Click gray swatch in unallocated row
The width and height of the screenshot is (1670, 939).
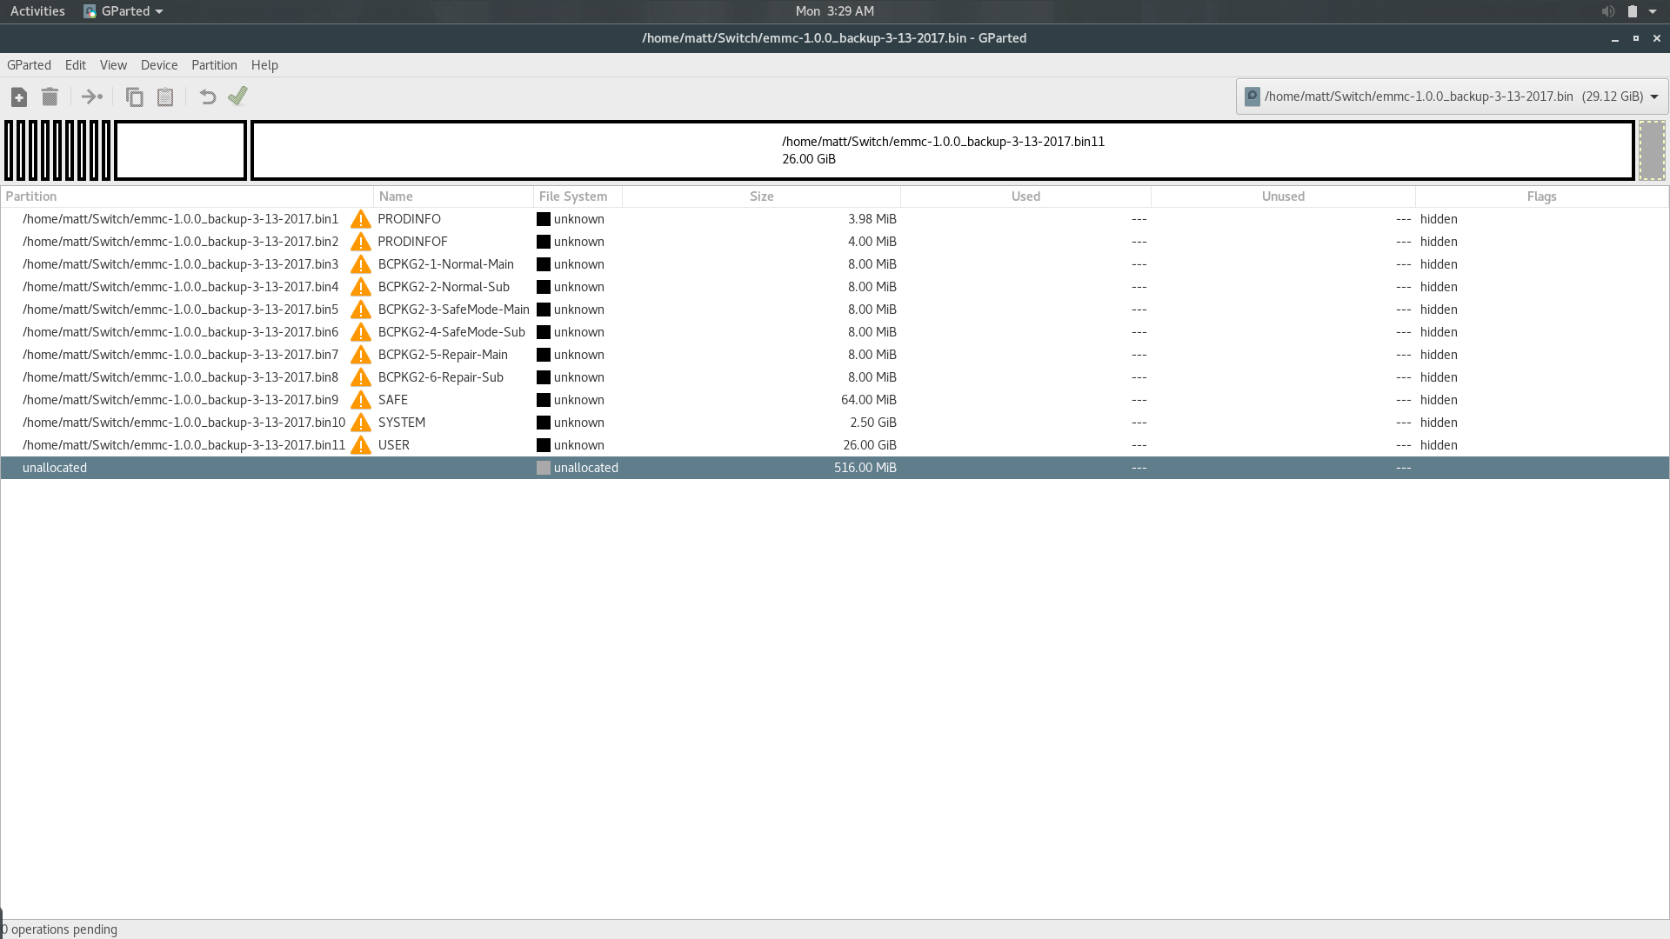544,468
